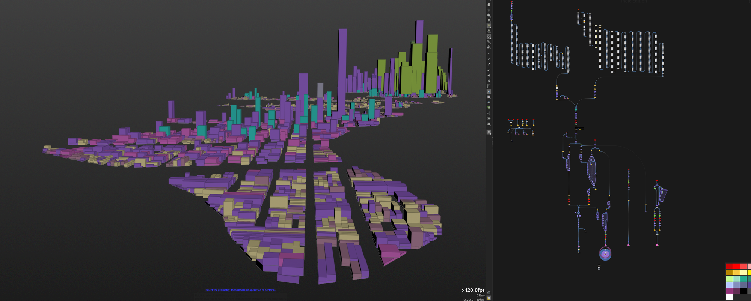Click the clapperboard icon in viewport toolbar

489,124
